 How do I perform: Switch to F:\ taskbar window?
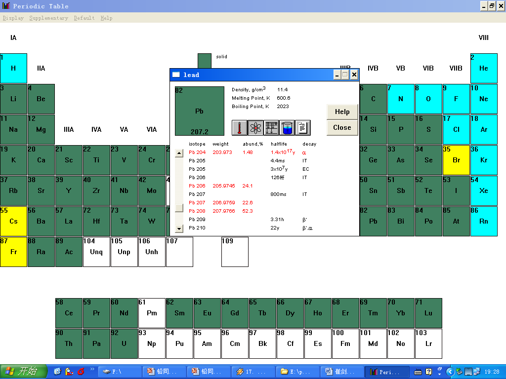120,372
